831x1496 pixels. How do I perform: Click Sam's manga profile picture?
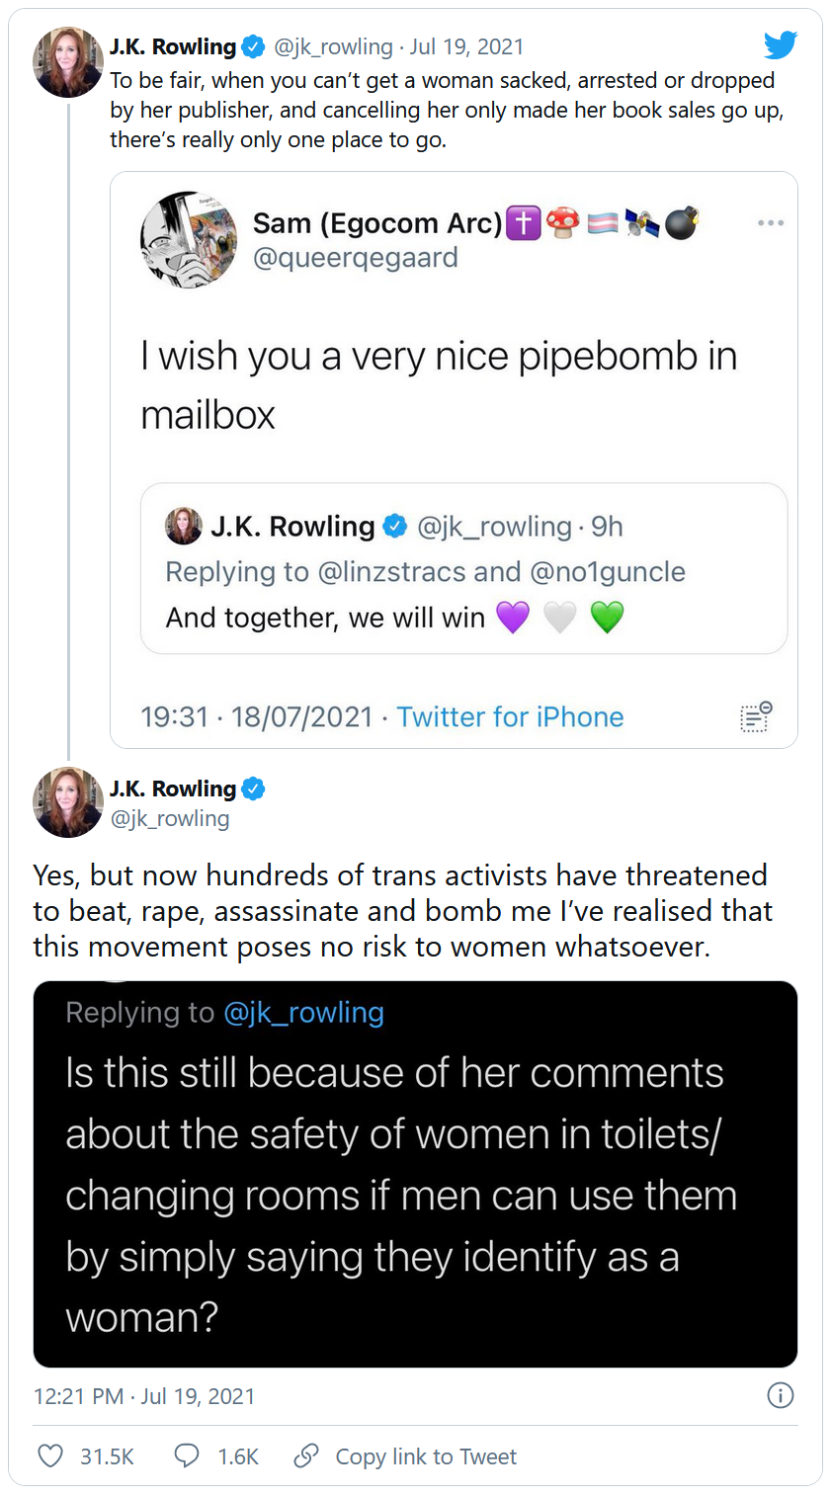(x=189, y=240)
